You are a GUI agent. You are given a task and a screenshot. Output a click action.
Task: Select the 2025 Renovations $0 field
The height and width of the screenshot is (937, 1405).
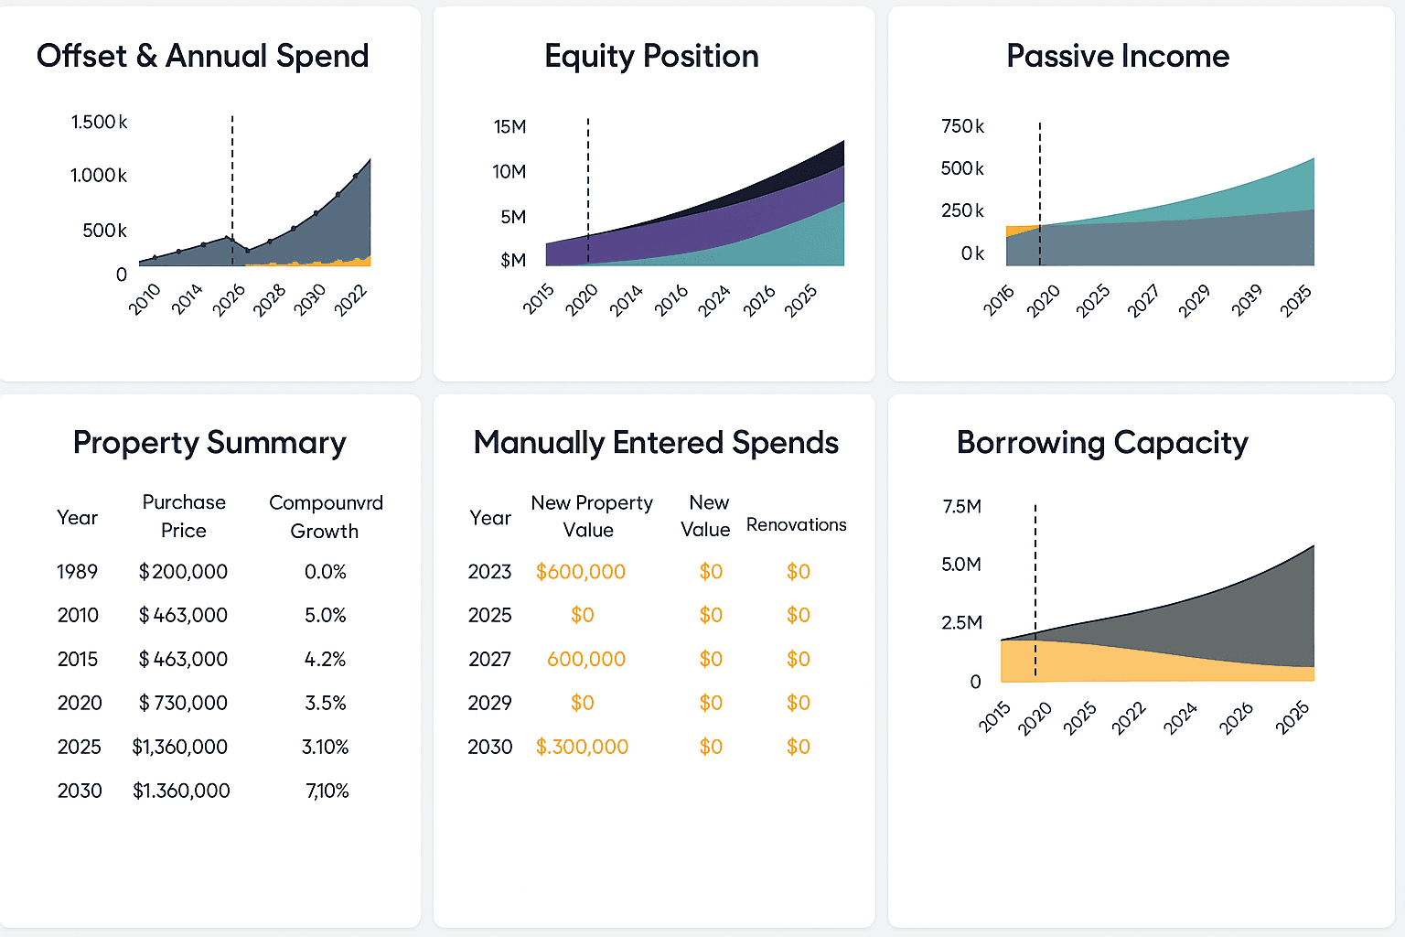798,615
